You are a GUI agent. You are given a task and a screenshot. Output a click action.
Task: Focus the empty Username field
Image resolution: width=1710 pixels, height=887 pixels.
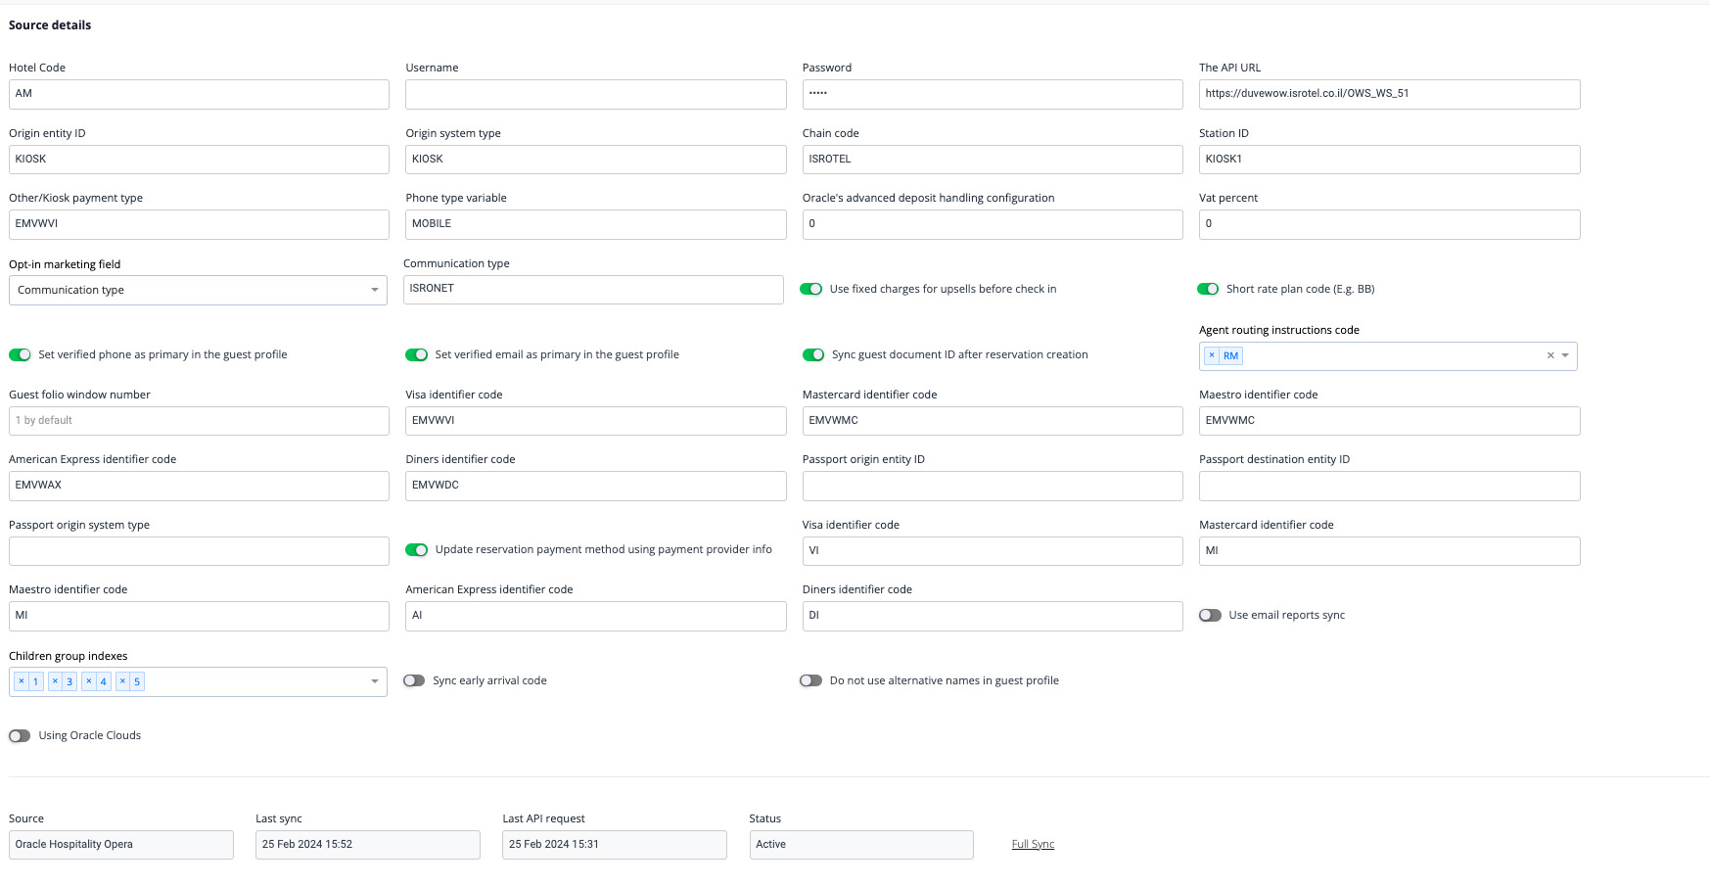595,95
